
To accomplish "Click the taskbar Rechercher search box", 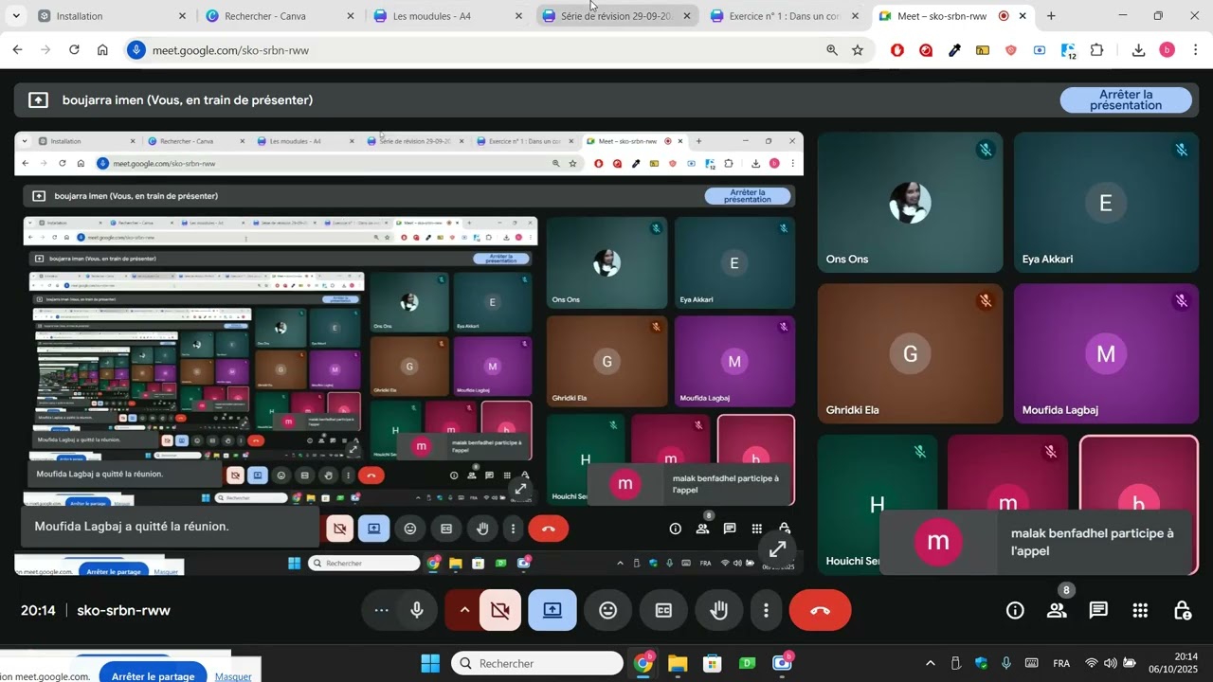I will pyautogui.click(x=537, y=663).
